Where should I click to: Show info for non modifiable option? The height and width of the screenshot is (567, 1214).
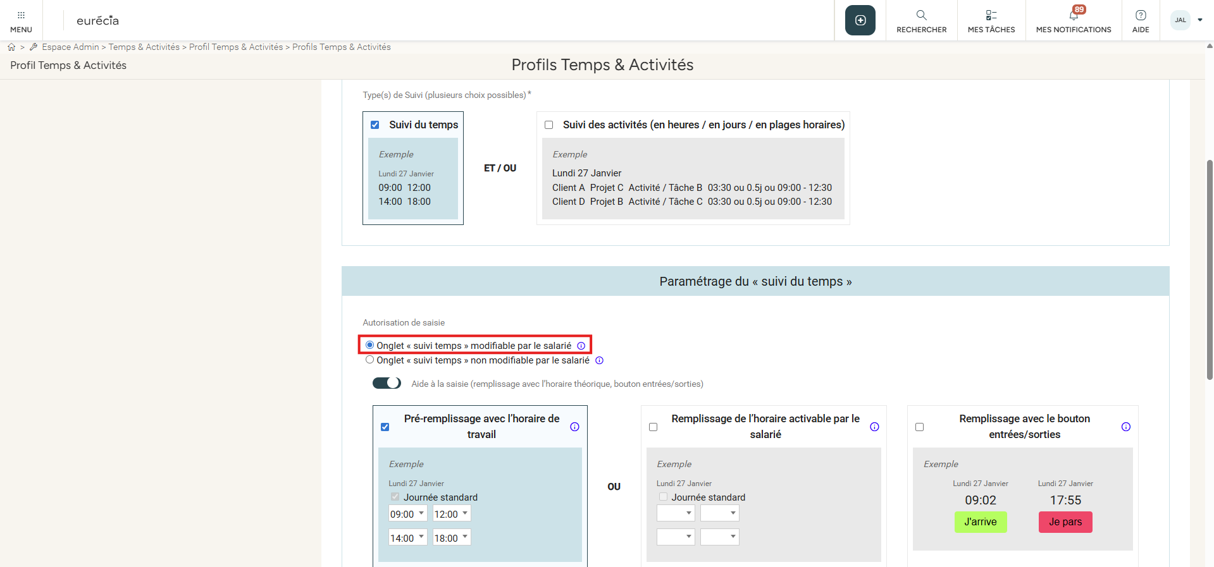[x=599, y=360]
